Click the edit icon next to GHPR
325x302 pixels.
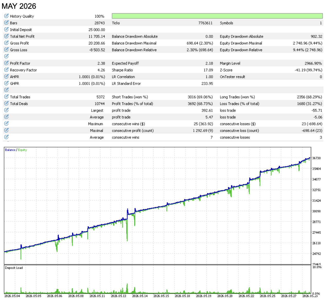(x=6, y=83)
